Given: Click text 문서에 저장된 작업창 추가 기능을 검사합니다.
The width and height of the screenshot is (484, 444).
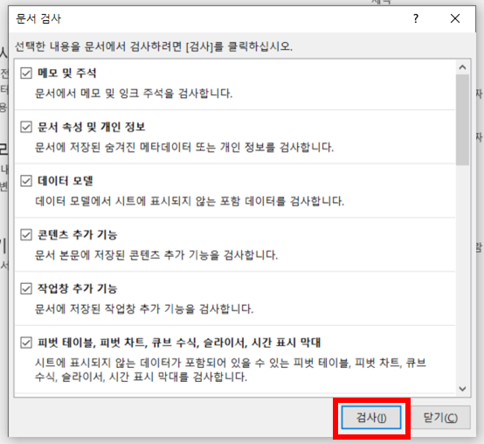Looking at the screenshot, I should point(144,309).
